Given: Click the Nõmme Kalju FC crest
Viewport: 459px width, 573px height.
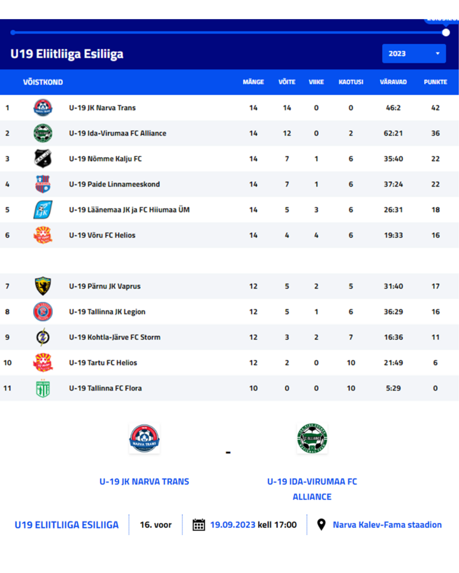Looking at the screenshot, I should point(43,158).
